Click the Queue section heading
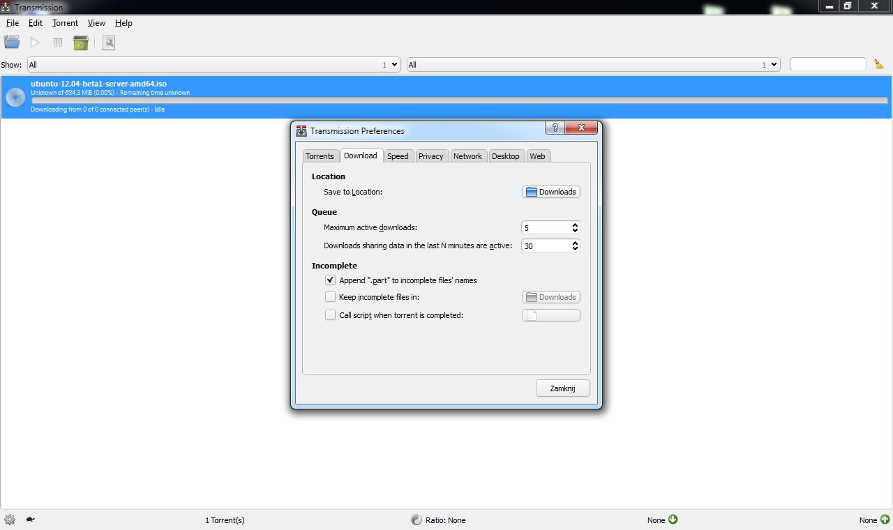This screenshot has width=893, height=530. (x=324, y=212)
